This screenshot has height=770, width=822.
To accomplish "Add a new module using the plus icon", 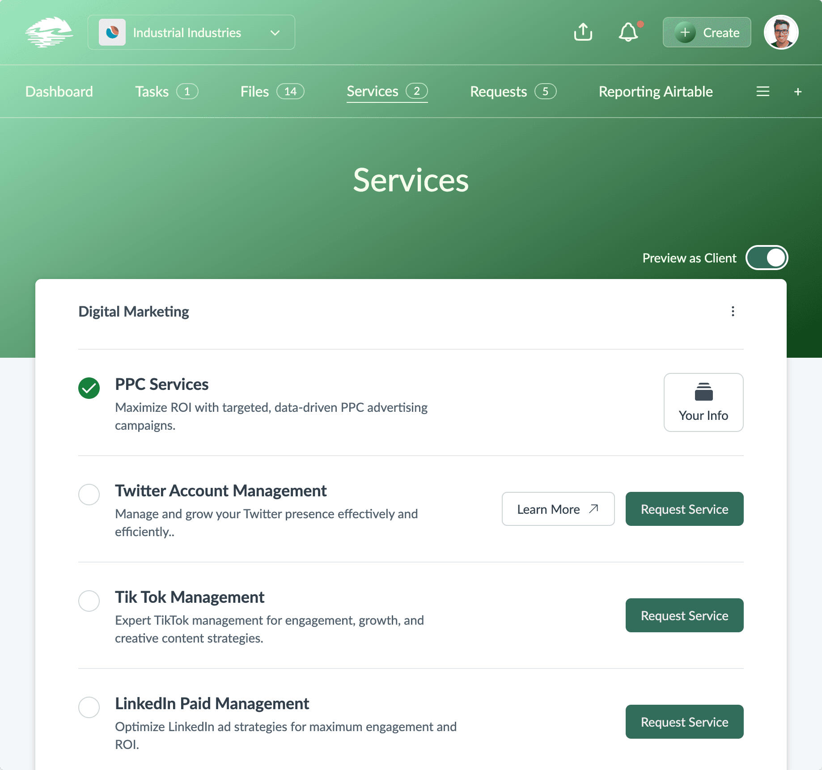I will [x=798, y=91].
